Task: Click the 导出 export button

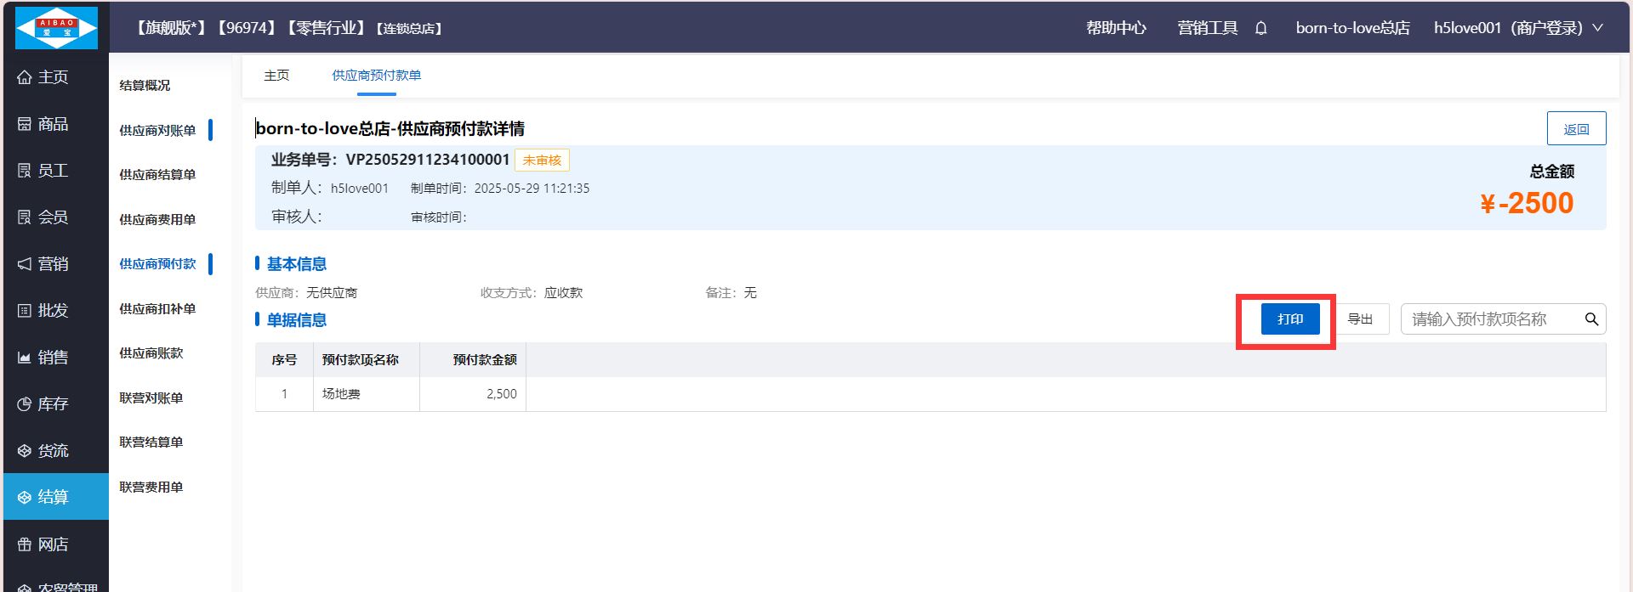Action: click(x=1360, y=319)
